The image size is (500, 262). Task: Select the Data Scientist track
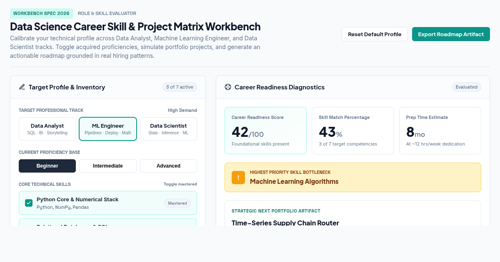(x=168, y=129)
